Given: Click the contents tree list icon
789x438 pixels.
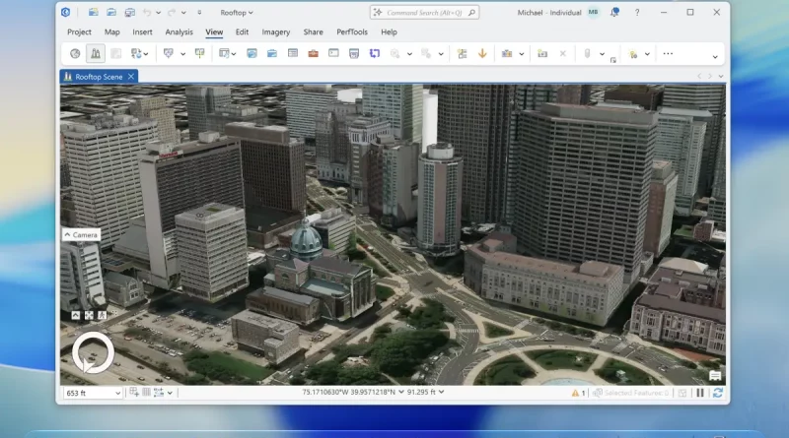Looking at the screenshot, I should point(462,54).
